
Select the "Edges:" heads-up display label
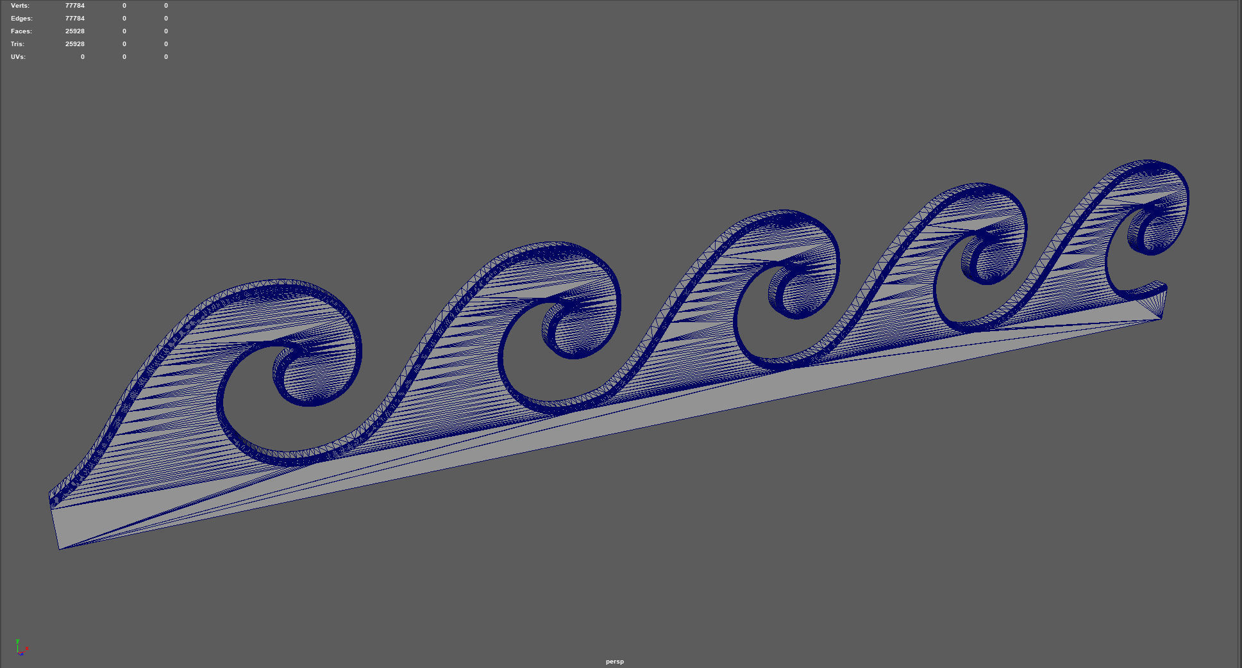click(x=21, y=19)
